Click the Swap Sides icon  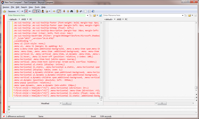pyautogui.click(x=81, y=11)
